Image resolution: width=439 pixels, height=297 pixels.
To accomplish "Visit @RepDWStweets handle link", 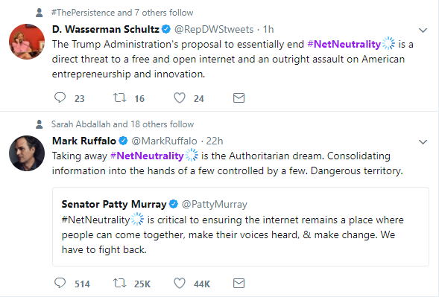I will 214,29.
